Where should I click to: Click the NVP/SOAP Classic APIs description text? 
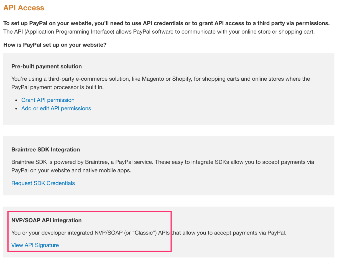[x=149, y=233]
